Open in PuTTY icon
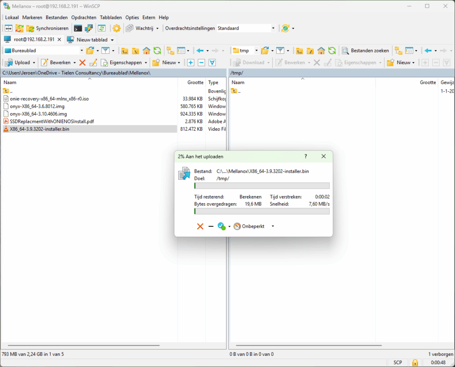The height and width of the screenshot is (367, 455). [x=89, y=28]
